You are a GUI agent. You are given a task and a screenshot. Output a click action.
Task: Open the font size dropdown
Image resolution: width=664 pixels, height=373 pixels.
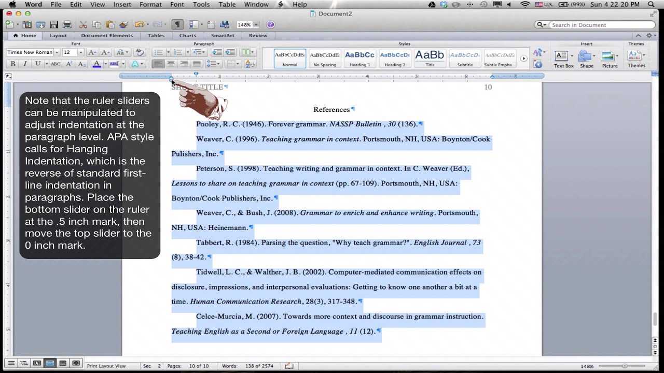[x=80, y=52]
